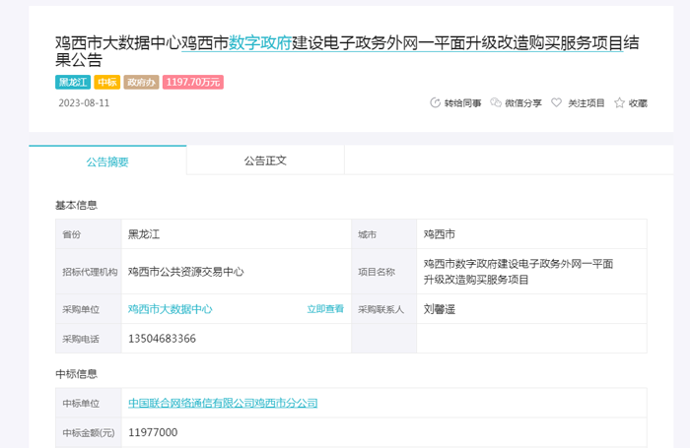Screen dimensions: 690x448
Task: Click the WeChat share icon
Action: tap(496, 102)
